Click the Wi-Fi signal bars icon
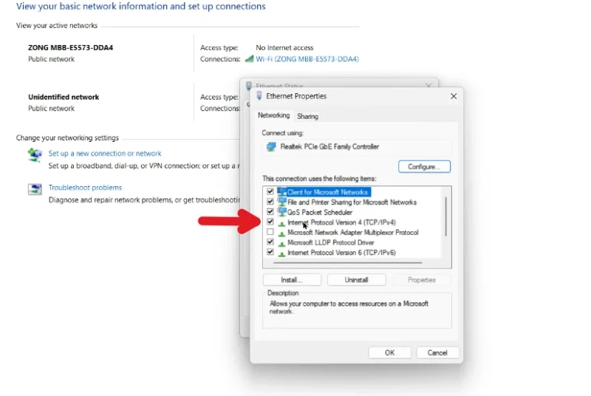 tap(249, 59)
